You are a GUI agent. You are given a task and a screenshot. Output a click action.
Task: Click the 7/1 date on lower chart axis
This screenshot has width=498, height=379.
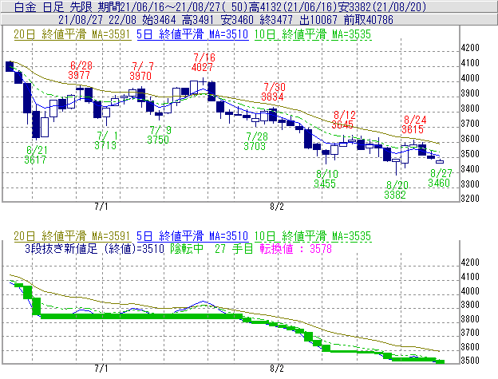point(101,369)
